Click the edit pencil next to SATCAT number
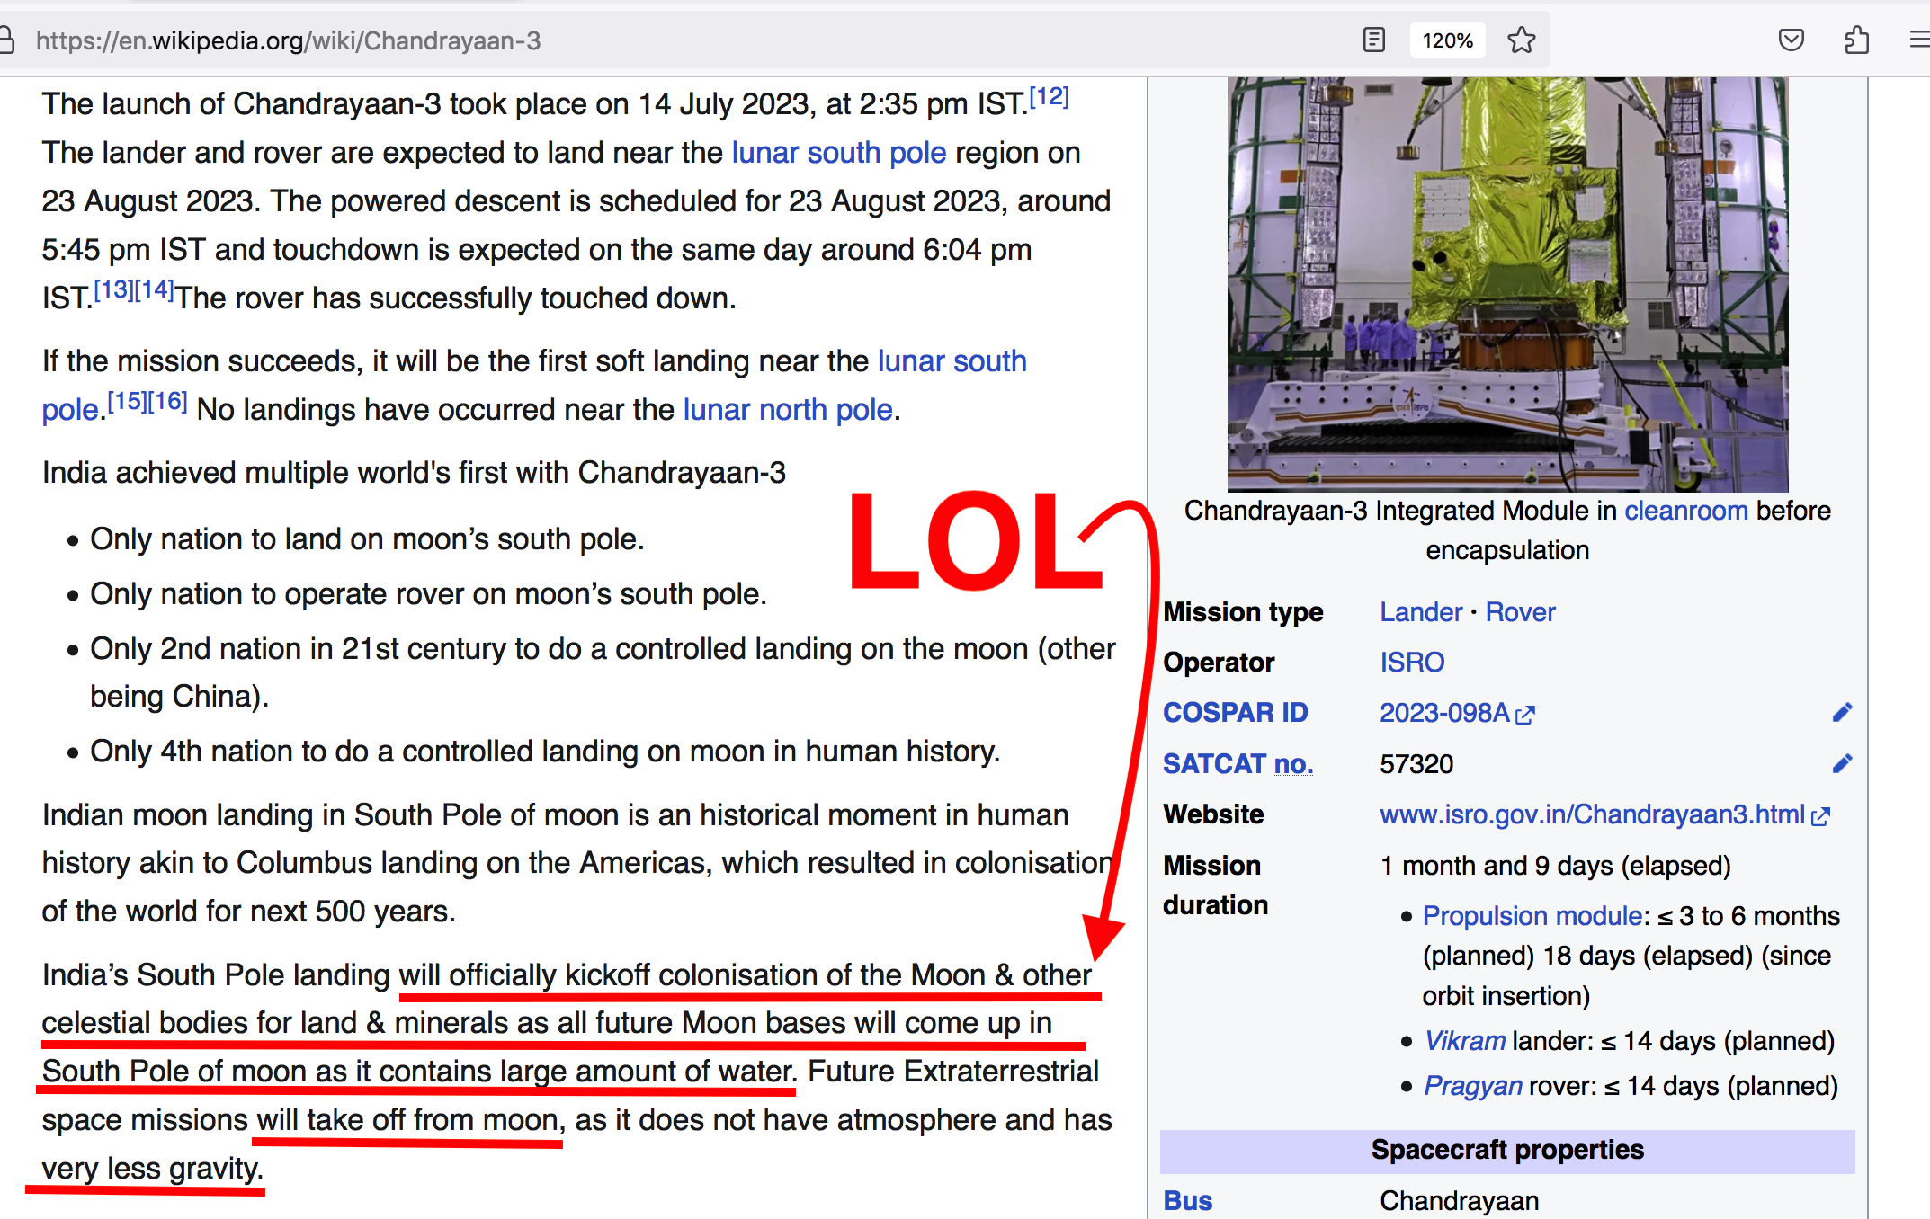The width and height of the screenshot is (1930, 1219). click(x=1842, y=763)
